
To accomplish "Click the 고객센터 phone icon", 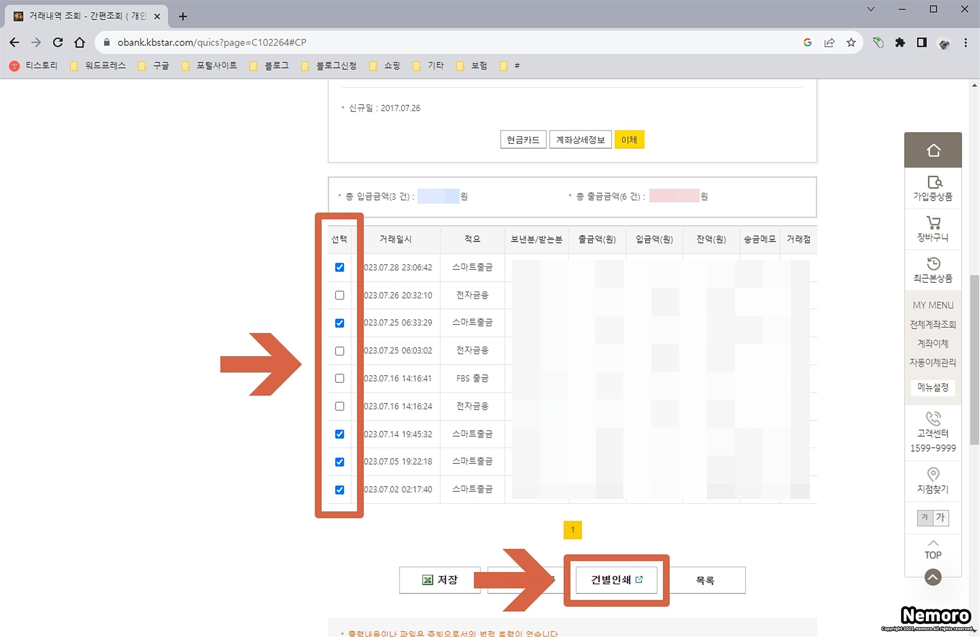I will tap(933, 419).
